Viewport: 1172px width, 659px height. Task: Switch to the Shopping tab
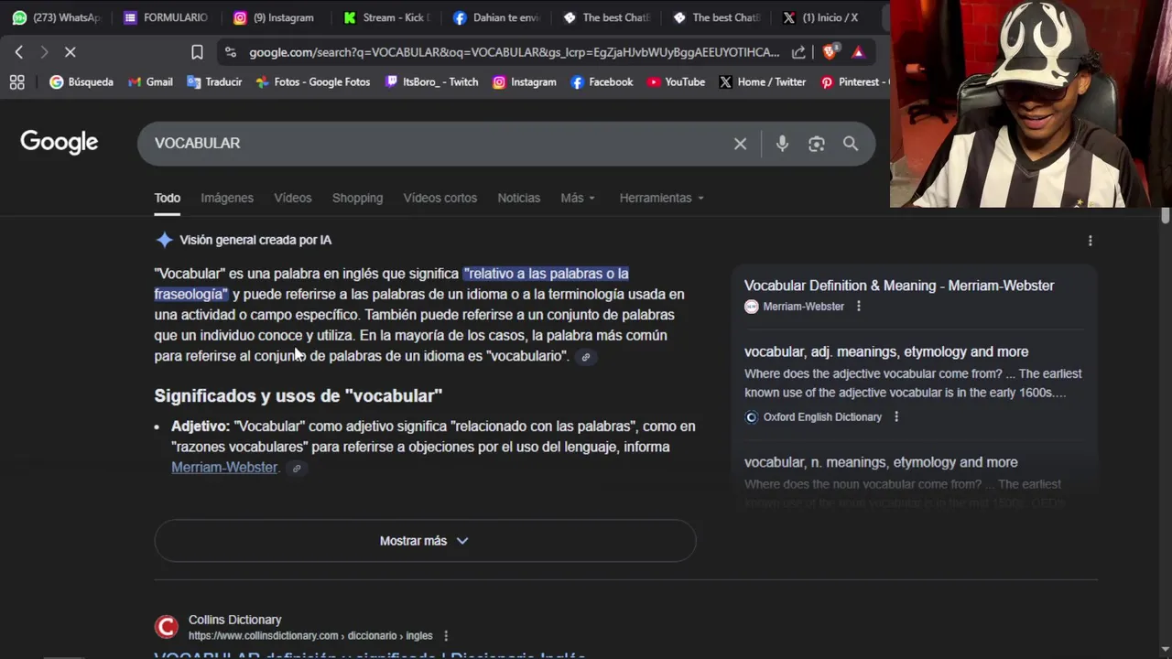[357, 198]
